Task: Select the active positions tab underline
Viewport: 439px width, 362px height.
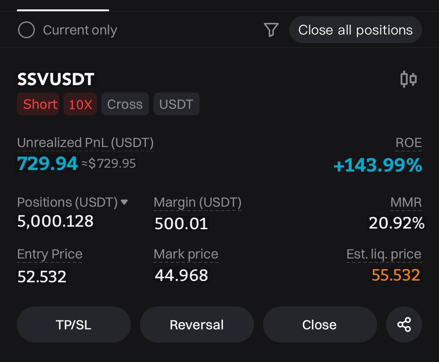Action: pyautogui.click(x=63, y=10)
